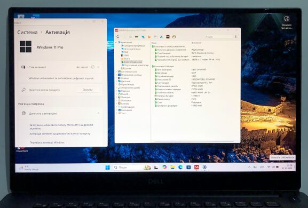Click the Wi-Fi icon in system tray

pyautogui.click(x=268, y=167)
